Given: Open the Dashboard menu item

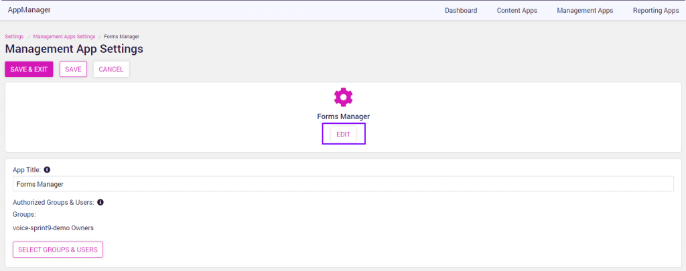Looking at the screenshot, I should (461, 11).
